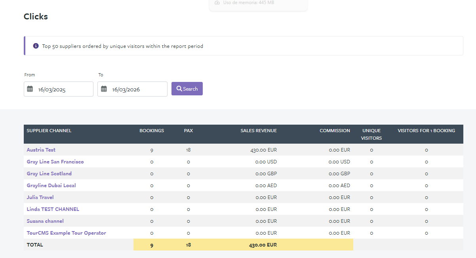Click the info icon in the notice banner

[36, 46]
